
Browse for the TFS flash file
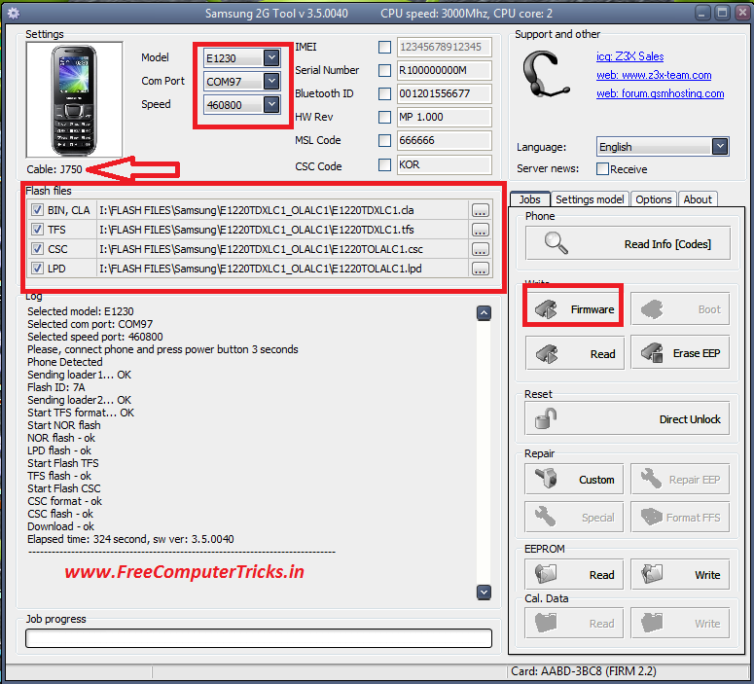(480, 230)
